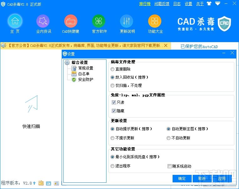
Task: Close the 设置 dialog
Action: tap(232, 53)
